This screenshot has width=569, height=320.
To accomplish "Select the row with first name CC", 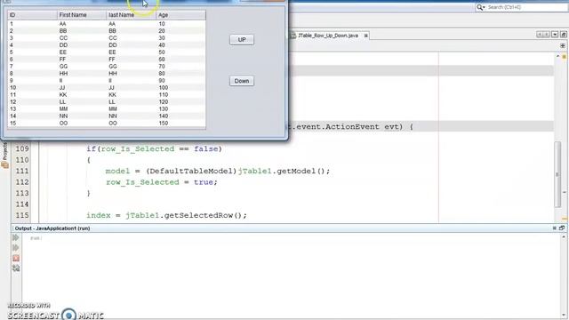I will (x=107, y=38).
